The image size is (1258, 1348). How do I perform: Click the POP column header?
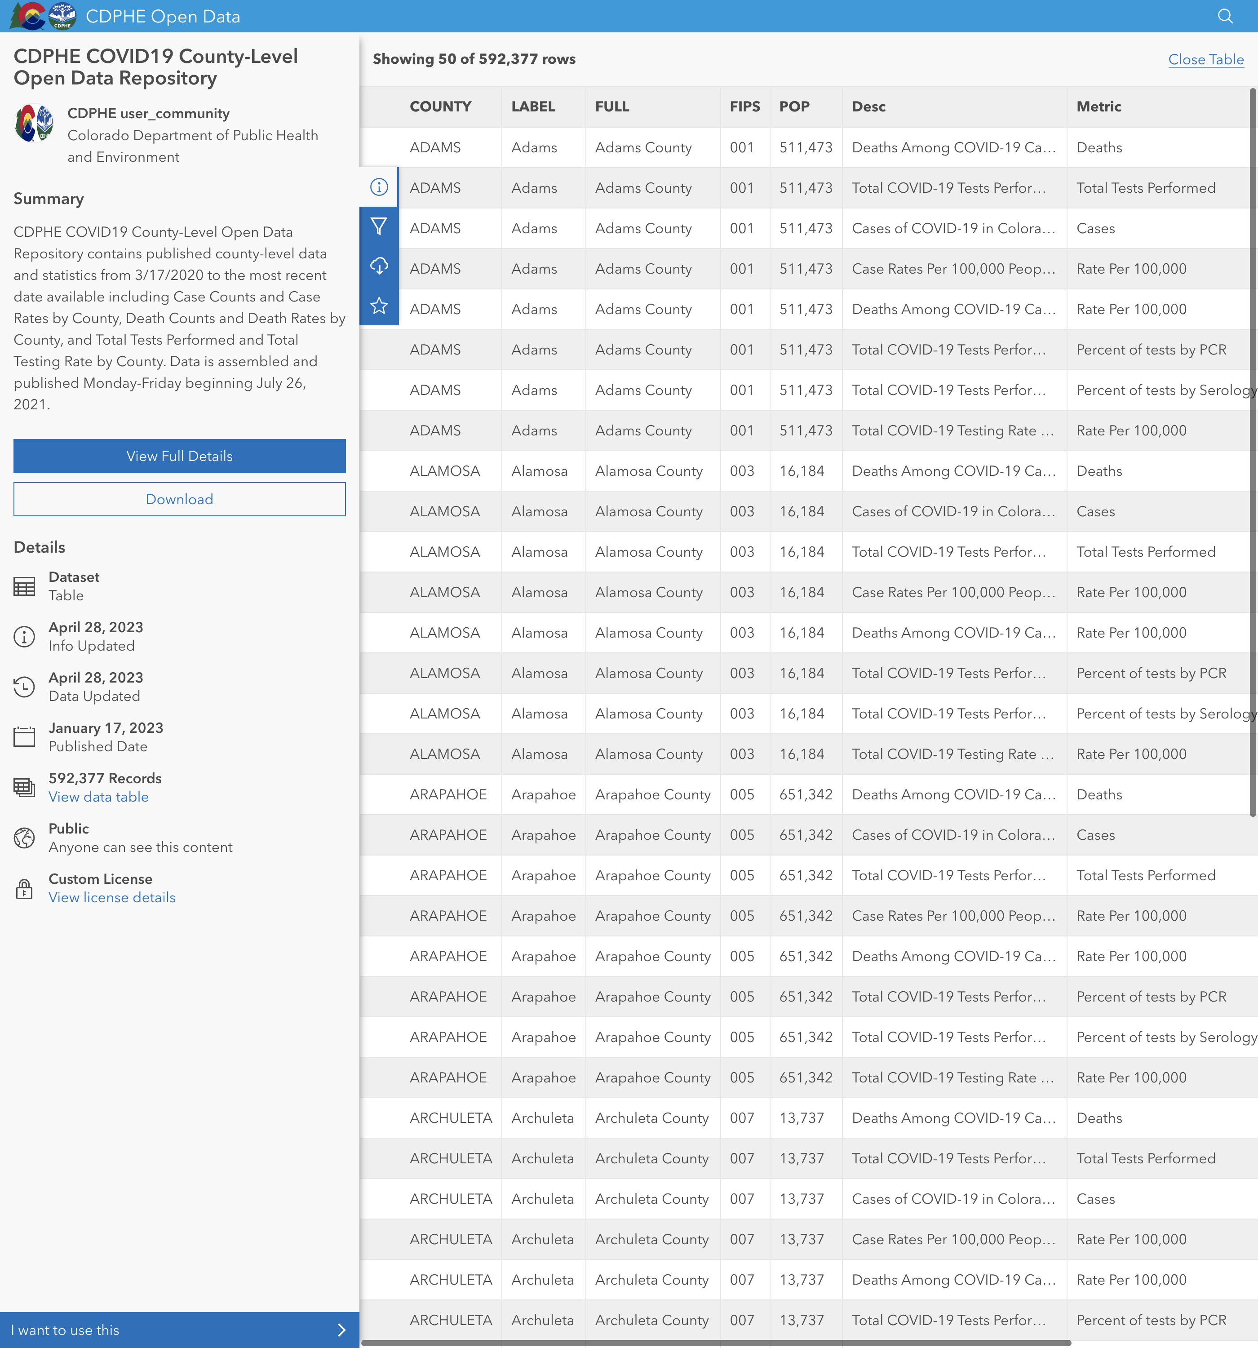[x=794, y=106]
